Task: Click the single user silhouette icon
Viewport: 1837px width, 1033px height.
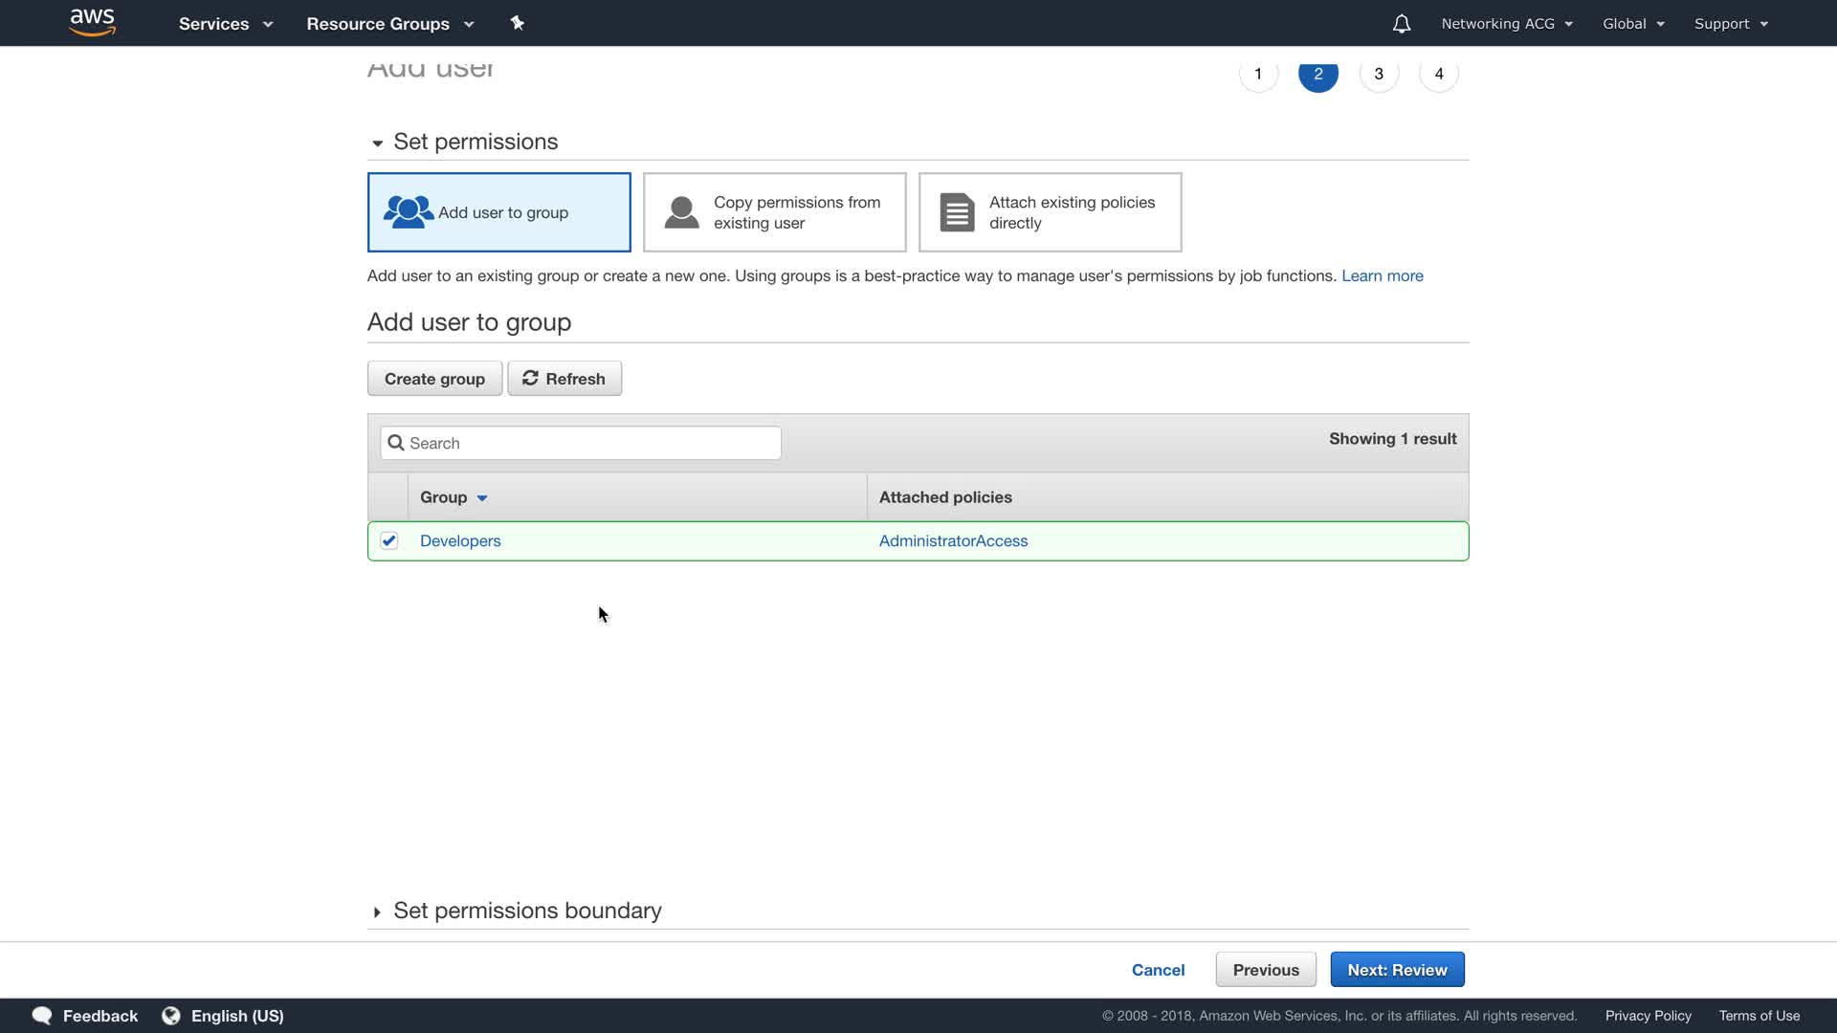Action: [681, 212]
